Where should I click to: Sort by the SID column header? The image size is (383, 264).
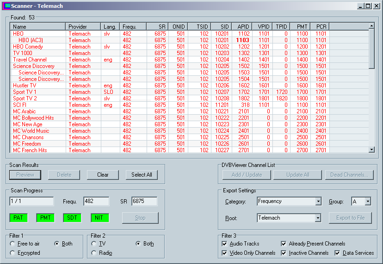point(221,27)
